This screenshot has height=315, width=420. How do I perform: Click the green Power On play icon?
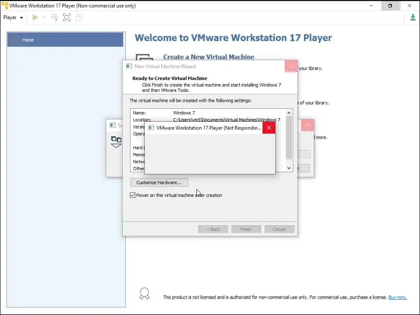35,17
